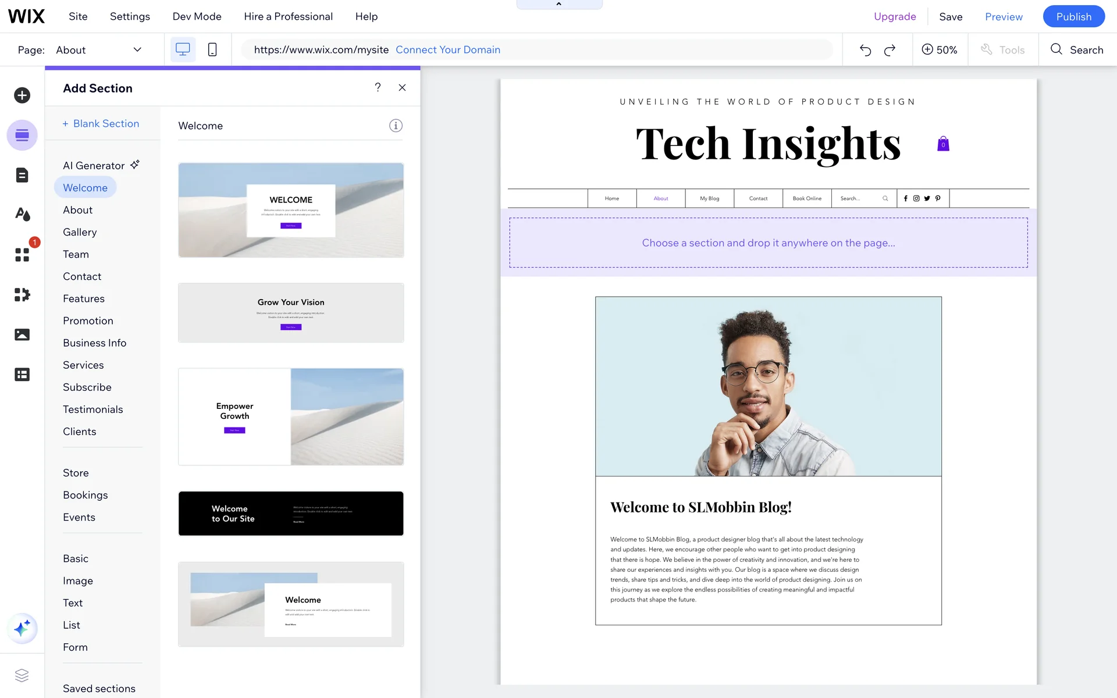This screenshot has width=1117, height=698.
Task: Switch to mobile view editor
Action: [x=212, y=50]
